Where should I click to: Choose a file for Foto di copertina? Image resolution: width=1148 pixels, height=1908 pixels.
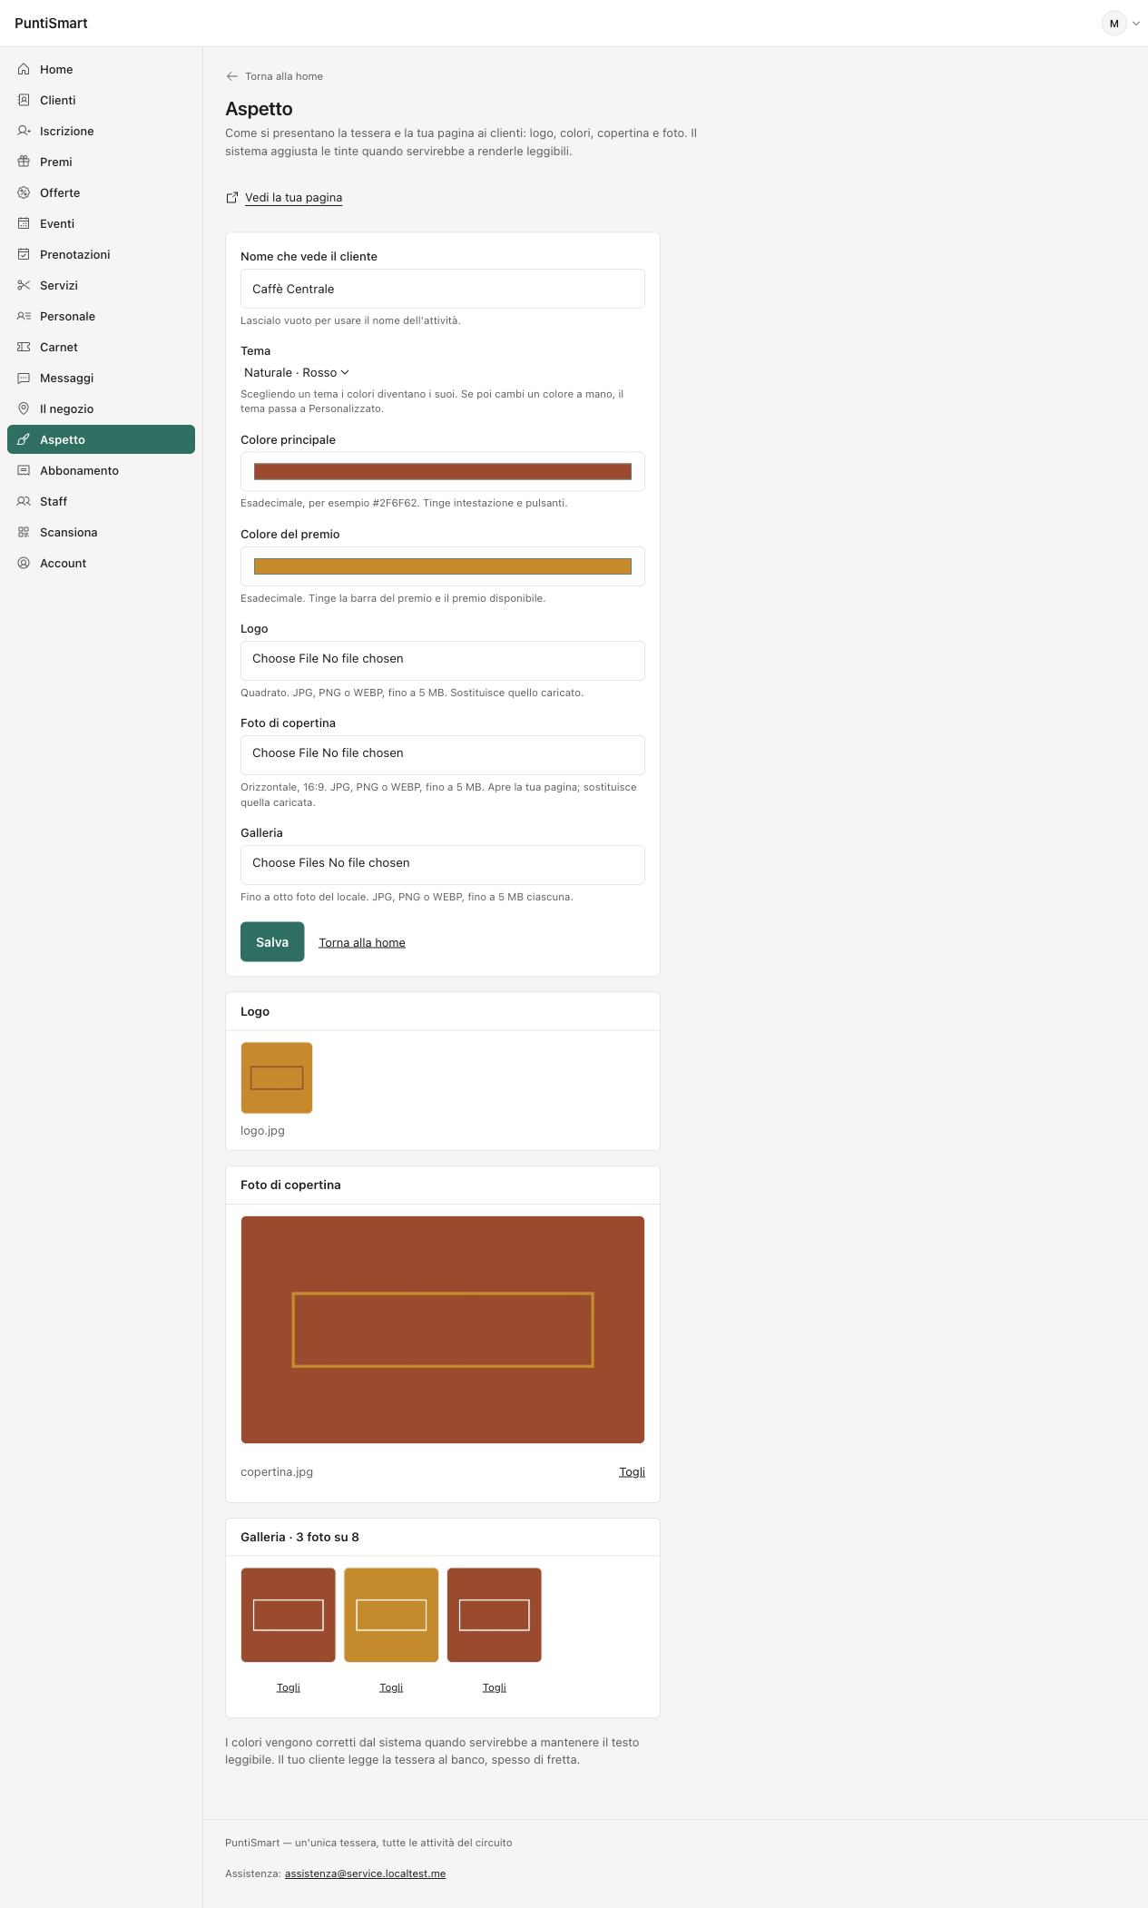click(x=443, y=755)
